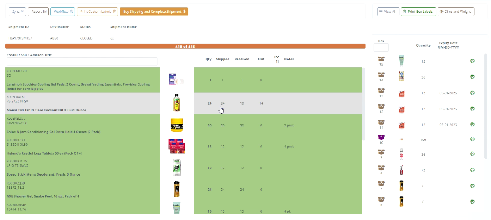Click the printer icon for box 15
The width and height of the screenshot is (491, 220).
[x=472, y=61]
